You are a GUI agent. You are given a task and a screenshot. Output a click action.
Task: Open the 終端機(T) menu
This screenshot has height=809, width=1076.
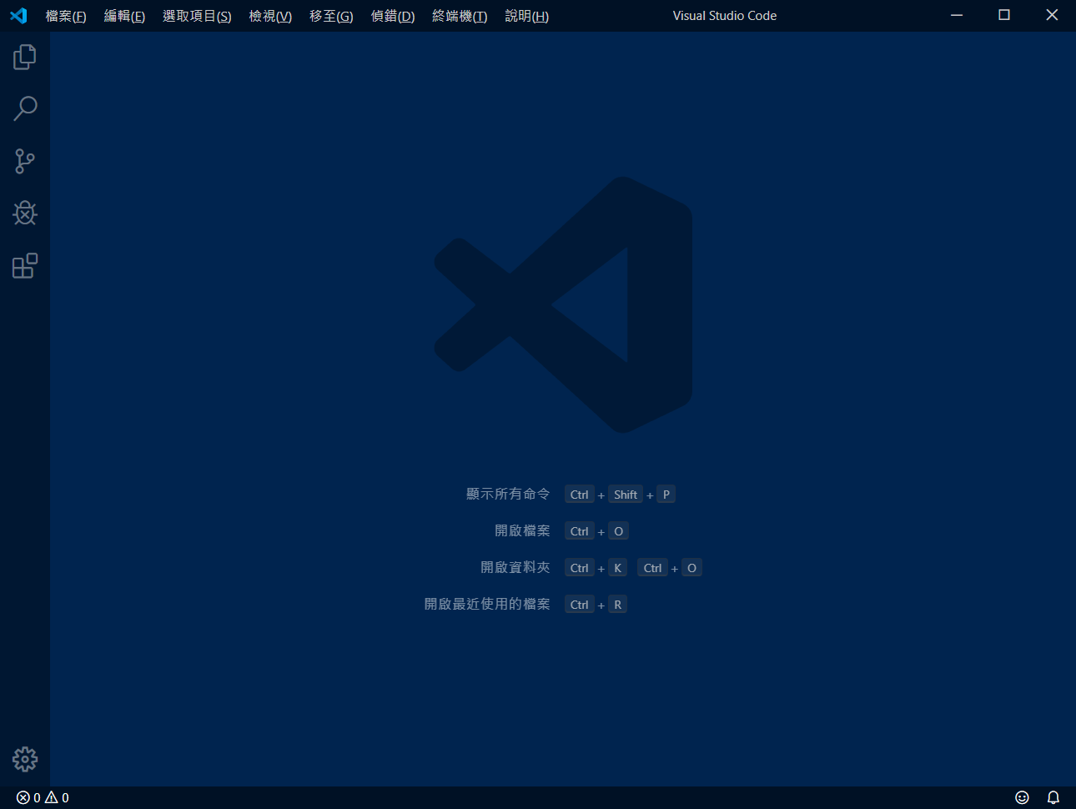[x=460, y=16]
